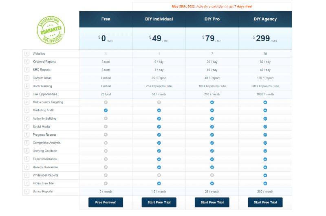Click the help icon beside Keyword Reports
326x216 pixels.
coord(26,62)
